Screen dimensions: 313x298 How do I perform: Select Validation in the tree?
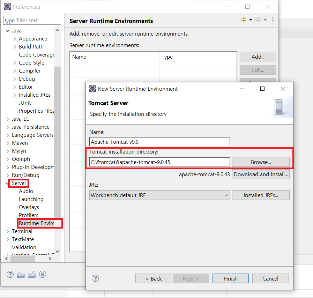pos(24,247)
